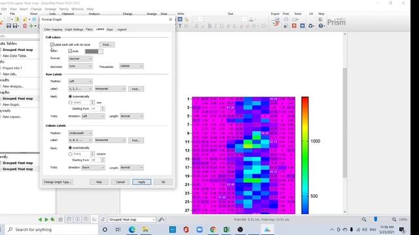
Task: Open the Thousands separator dropdown
Action: (132, 66)
